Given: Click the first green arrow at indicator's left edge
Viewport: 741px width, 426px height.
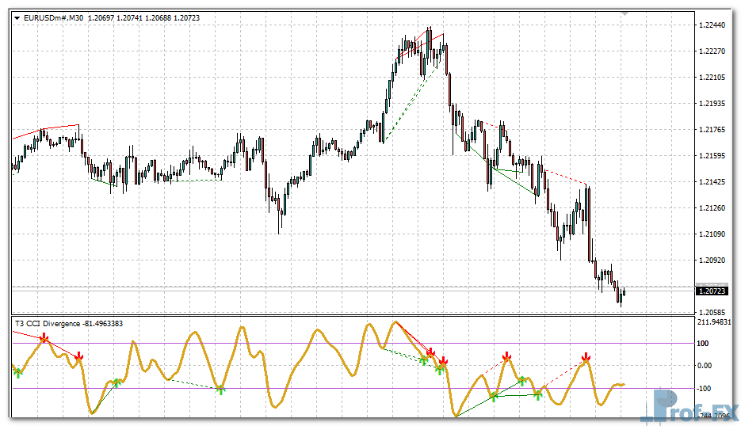Looking at the screenshot, I should tap(17, 371).
